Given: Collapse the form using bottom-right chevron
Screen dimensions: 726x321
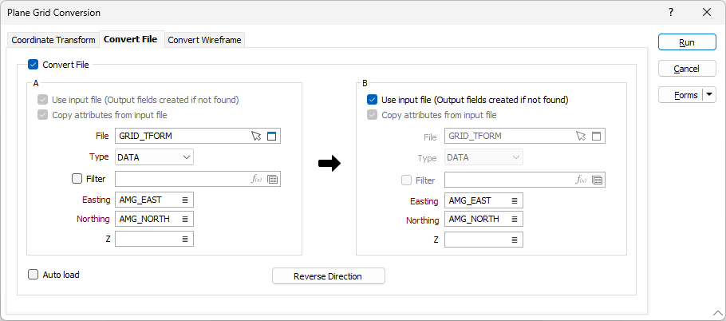Looking at the screenshot, I should tap(717, 313).
